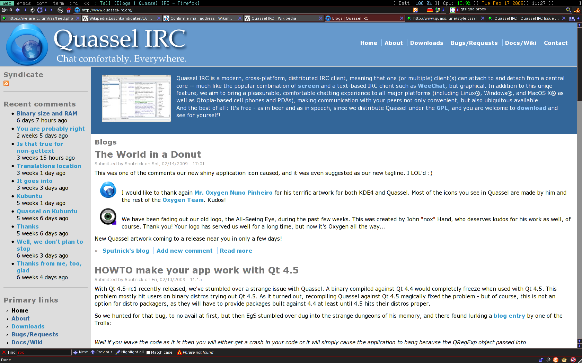Click the green plus tag toolbar icon

tap(438, 10)
